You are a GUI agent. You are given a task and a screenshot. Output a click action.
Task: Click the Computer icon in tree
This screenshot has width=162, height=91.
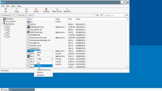(4, 24)
